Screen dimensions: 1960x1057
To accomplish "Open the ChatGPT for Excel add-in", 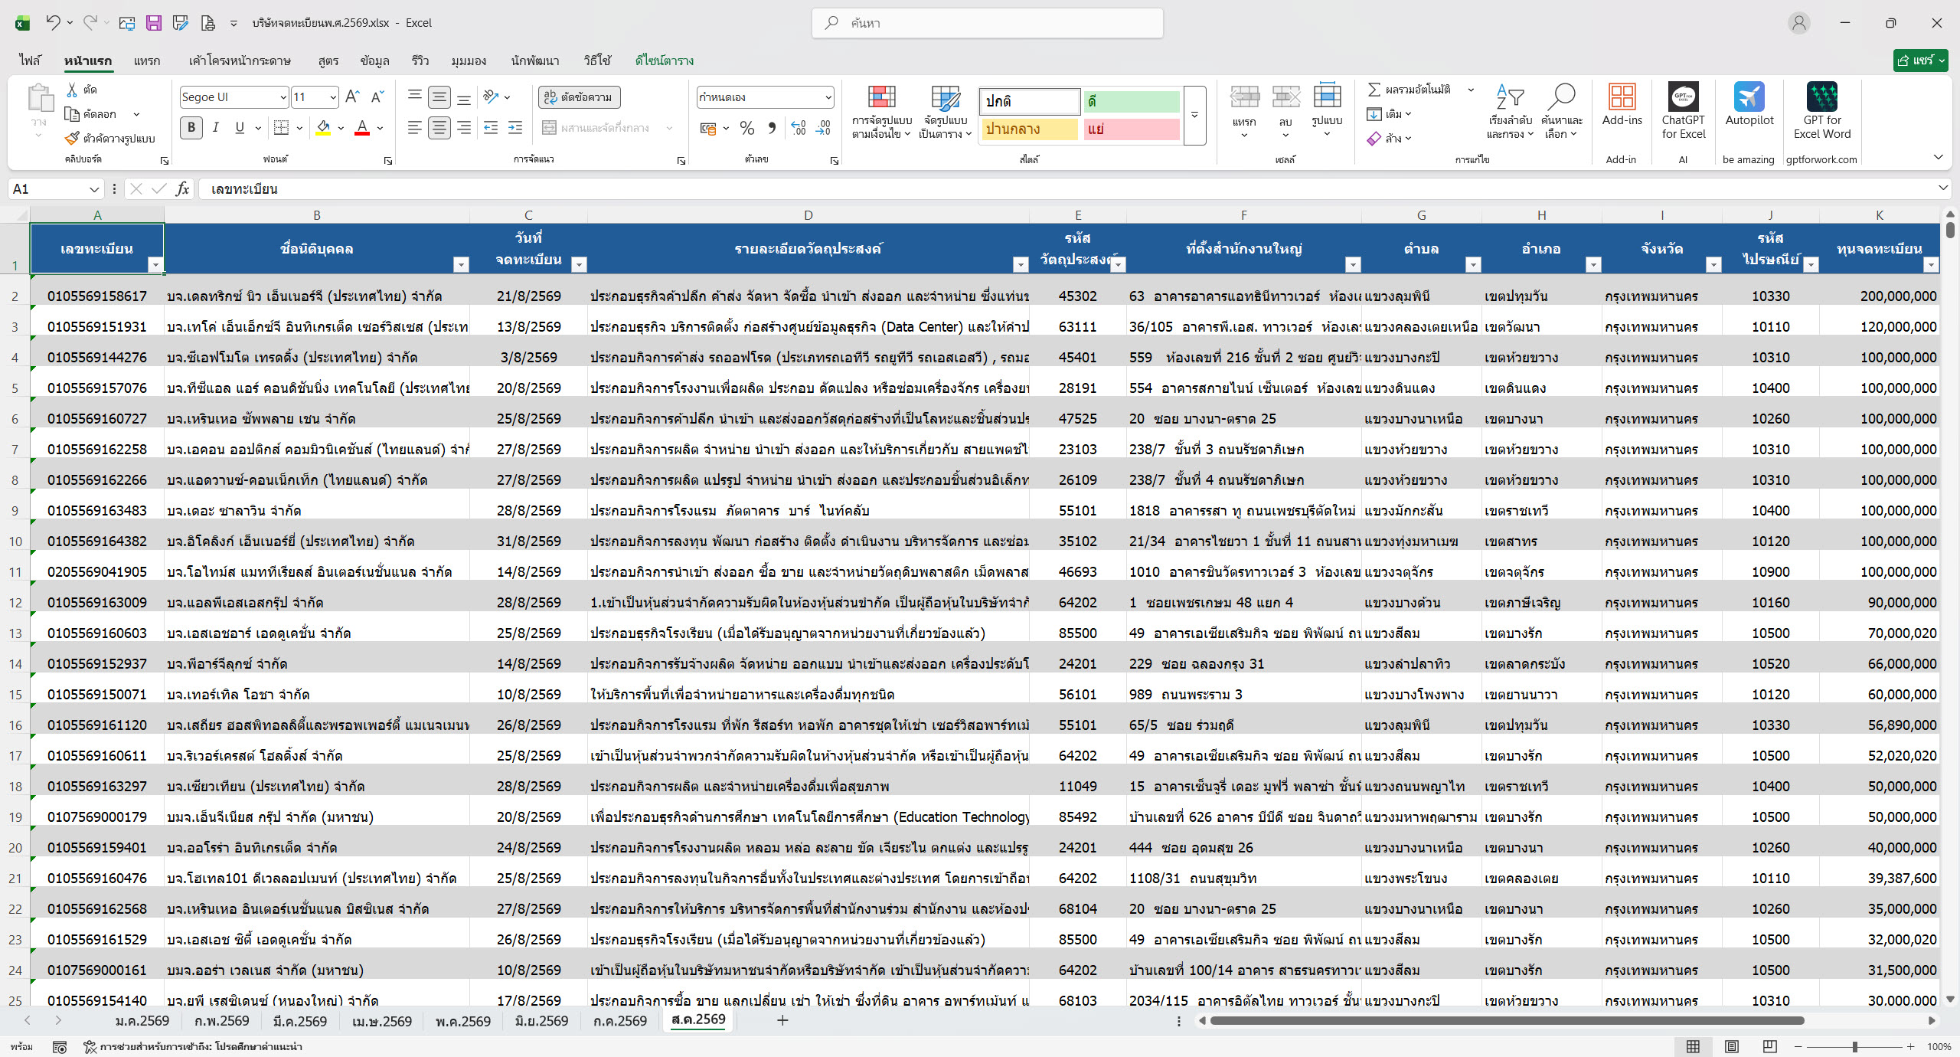I will click(x=1683, y=111).
